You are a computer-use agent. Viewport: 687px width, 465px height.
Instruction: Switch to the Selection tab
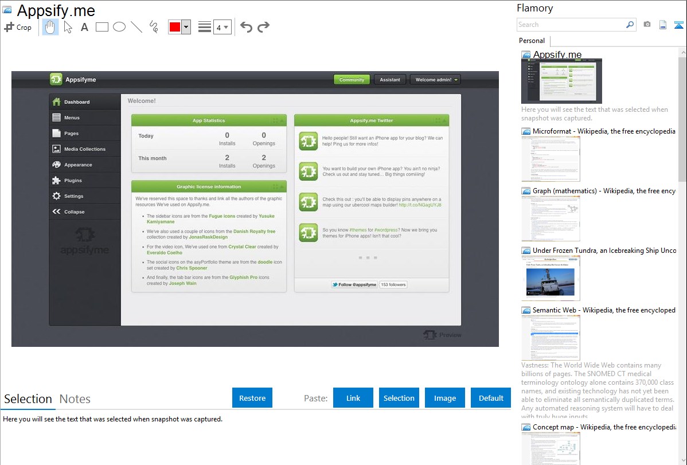[x=28, y=399]
